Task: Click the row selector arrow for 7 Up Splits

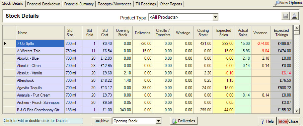Action: (9, 44)
